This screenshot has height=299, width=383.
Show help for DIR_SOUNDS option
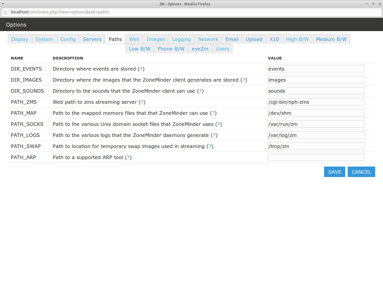200,91
